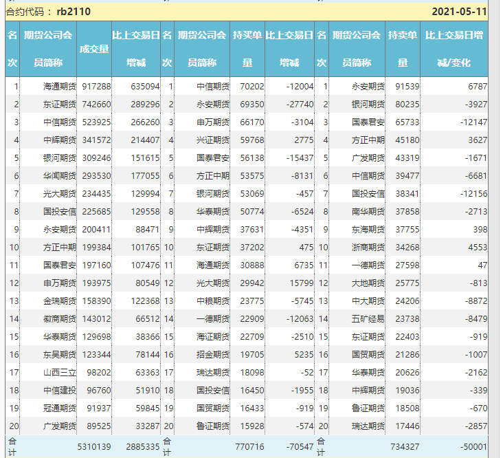503x458 pixels.
Task: Click volume value 309246
Action: pos(96,158)
